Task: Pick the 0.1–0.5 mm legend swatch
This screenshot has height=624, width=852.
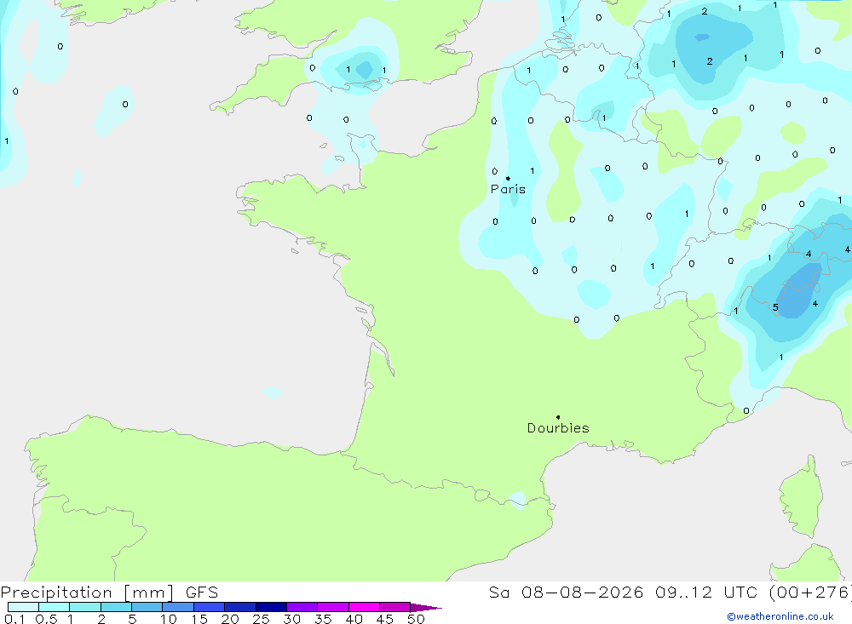Action: coord(23,607)
